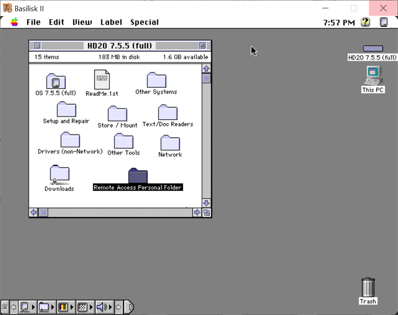This screenshot has height=315, width=398.
Task: Click the Control Strip scroll left arrow
Action: pos(14,307)
